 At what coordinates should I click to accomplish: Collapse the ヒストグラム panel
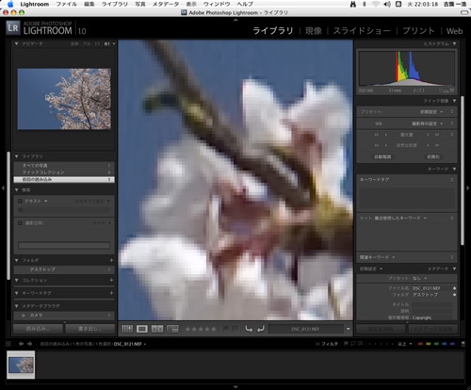[x=454, y=43]
